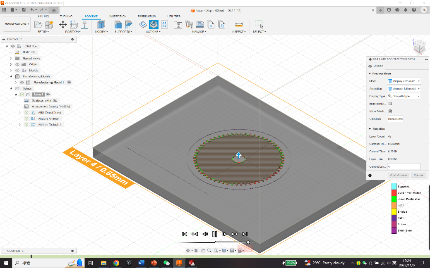Open the Print Settings Library icon
Screen dimensions: 430x268
tap(178, 25)
